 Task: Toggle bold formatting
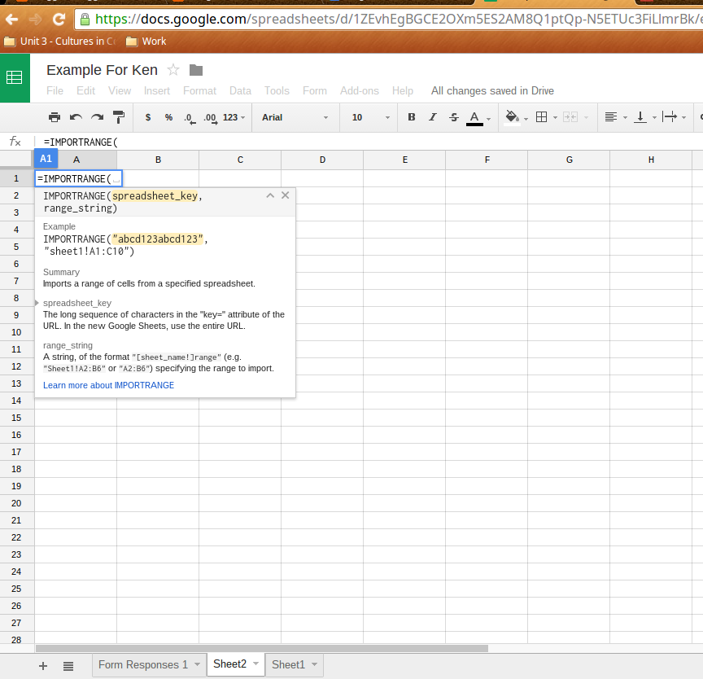[411, 117]
